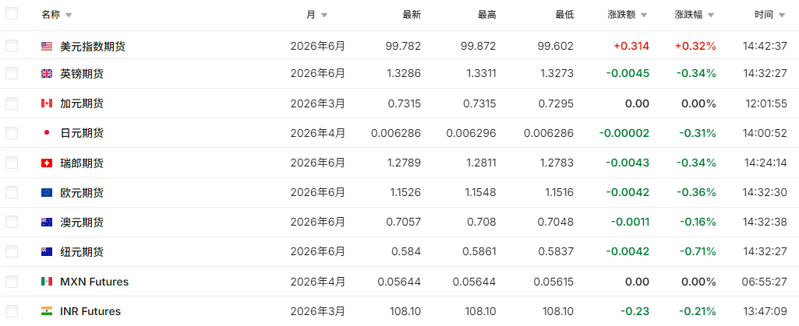Open the 美元指数期货 link
Image resolution: width=799 pixels, height=326 pixels.
(x=93, y=46)
